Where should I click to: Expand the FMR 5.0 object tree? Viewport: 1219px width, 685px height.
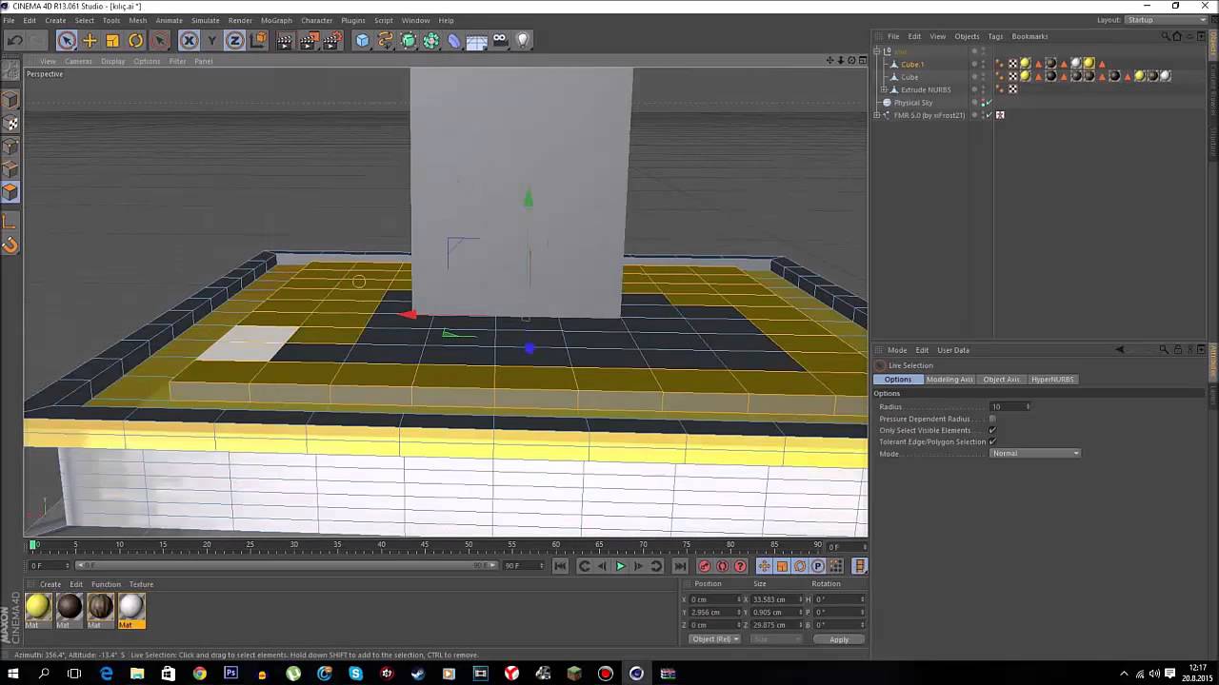coord(877,115)
